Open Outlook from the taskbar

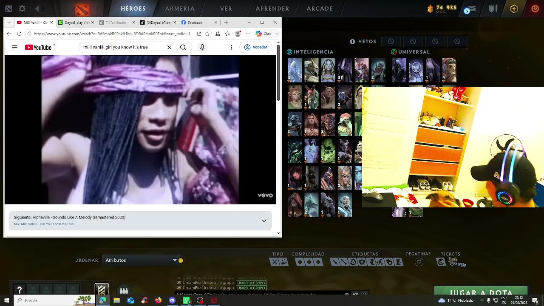coord(130,300)
